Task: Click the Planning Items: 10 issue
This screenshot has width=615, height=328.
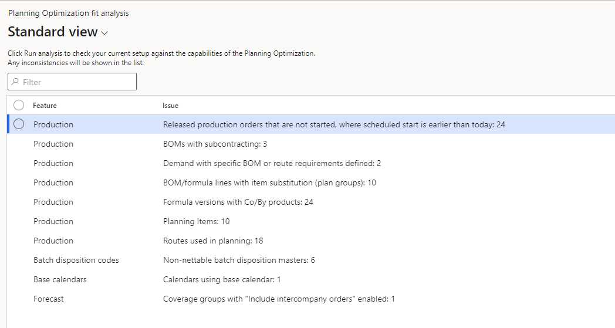Action: click(x=196, y=221)
